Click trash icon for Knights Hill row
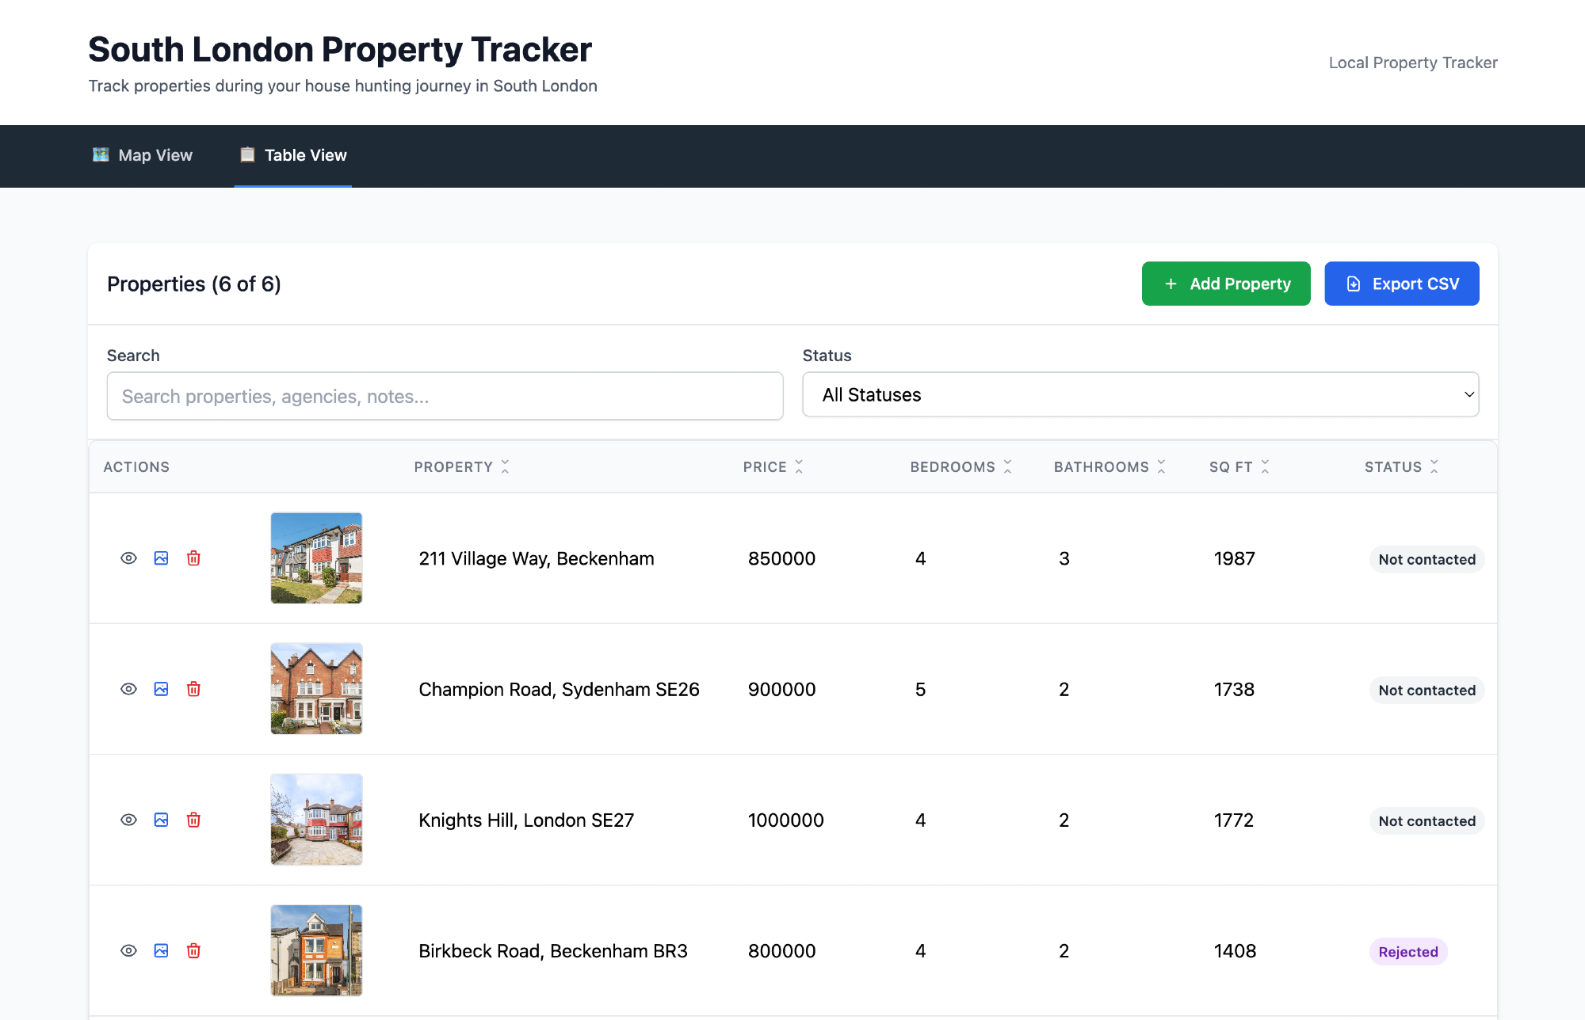Screen dimensions: 1585x1020 (x=193, y=820)
